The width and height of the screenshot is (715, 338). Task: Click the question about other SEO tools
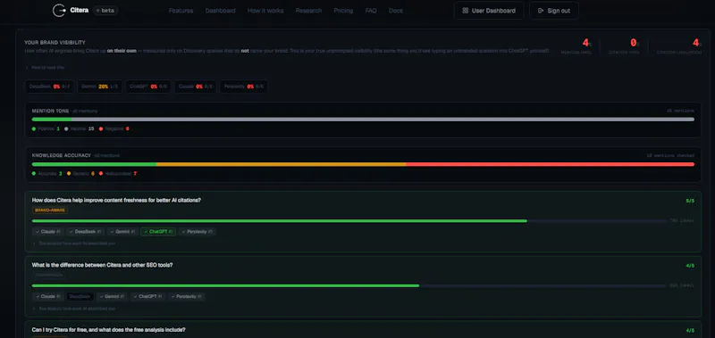click(x=102, y=265)
